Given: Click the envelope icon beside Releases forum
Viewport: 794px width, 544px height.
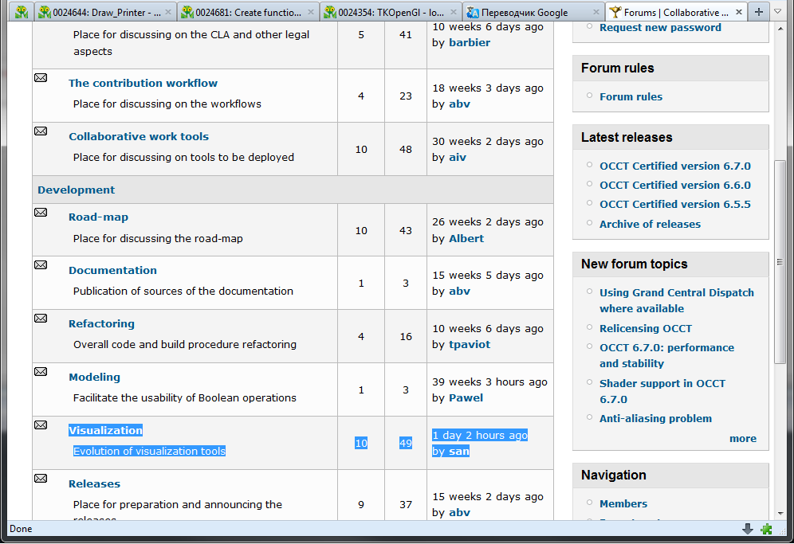Looking at the screenshot, I should pyautogui.click(x=41, y=479).
